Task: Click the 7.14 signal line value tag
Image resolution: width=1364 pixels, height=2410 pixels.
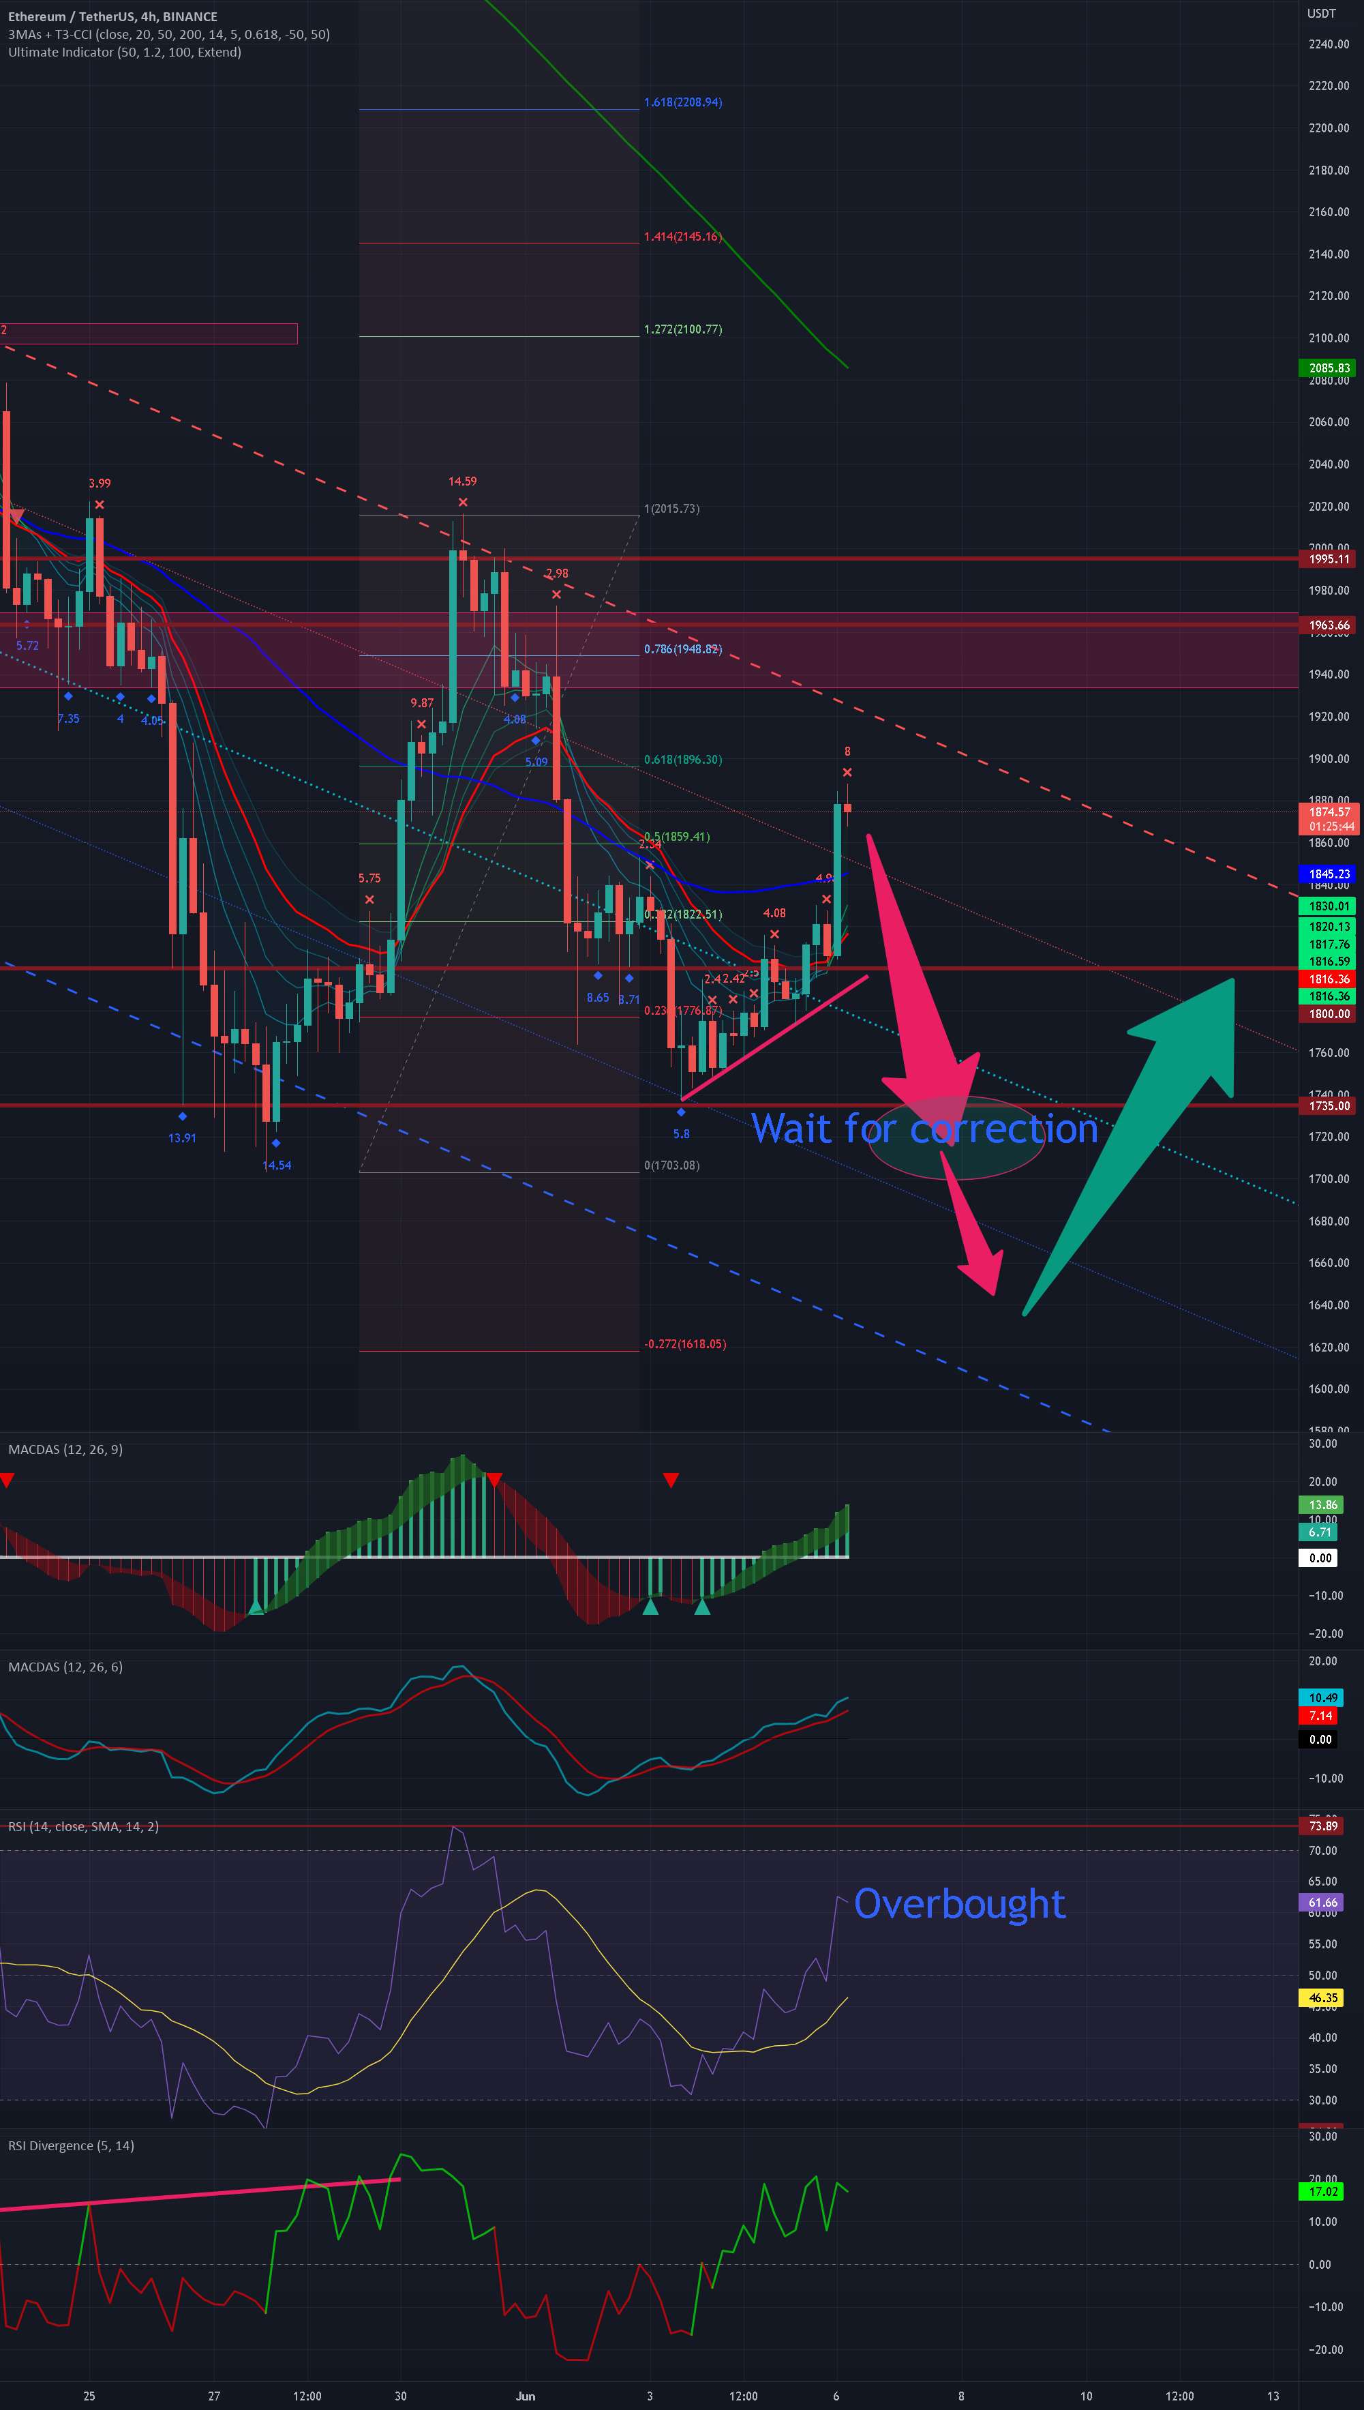Action: pyautogui.click(x=1319, y=1716)
